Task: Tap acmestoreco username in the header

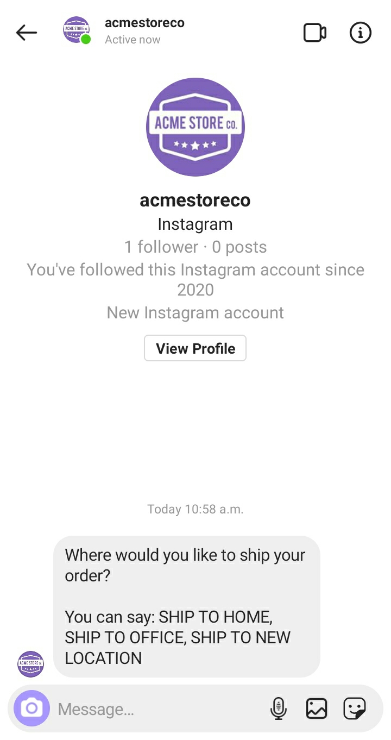Action: pos(144,23)
